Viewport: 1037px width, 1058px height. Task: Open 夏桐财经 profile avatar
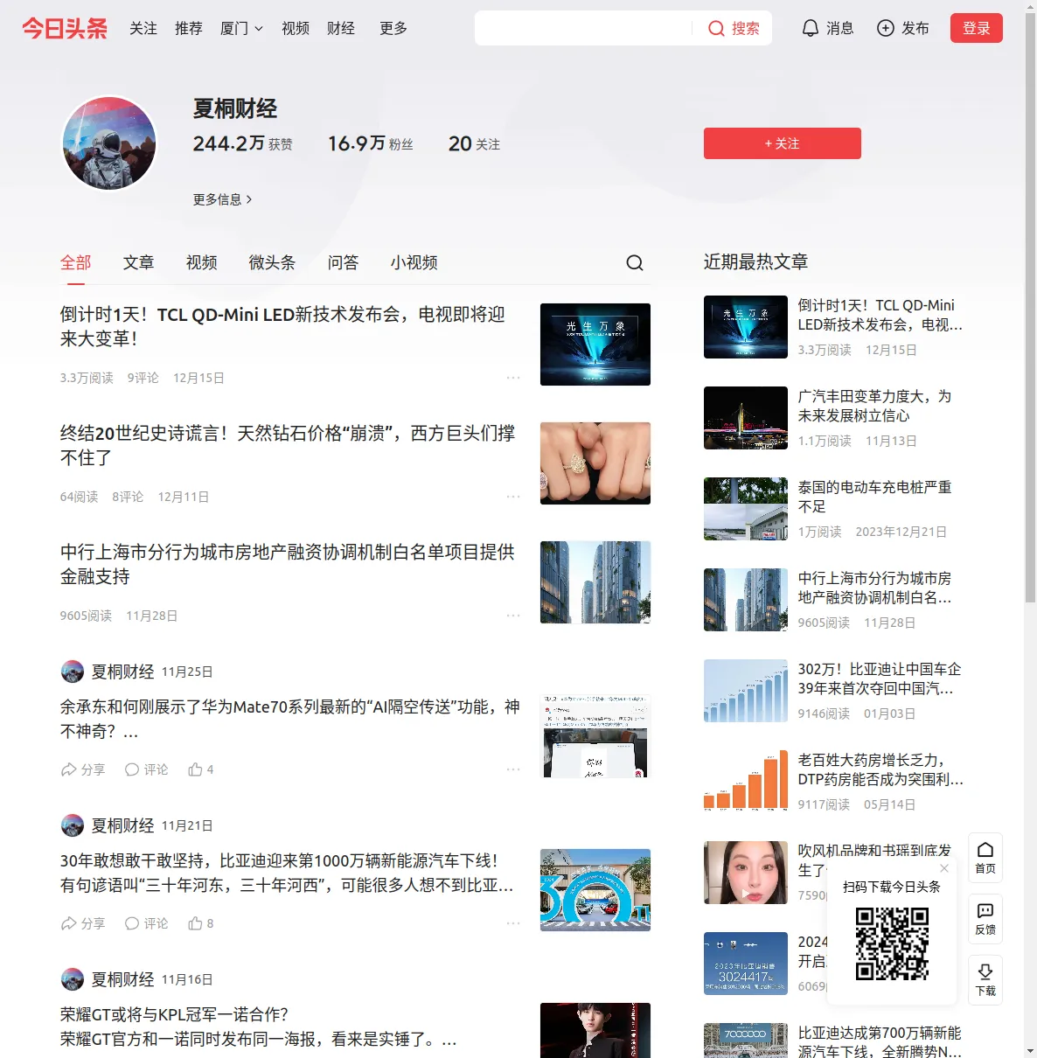[x=109, y=143]
